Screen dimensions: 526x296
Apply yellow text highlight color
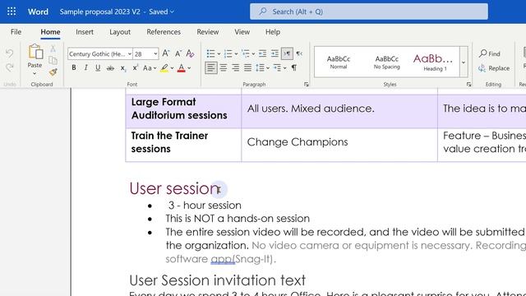[164, 68]
